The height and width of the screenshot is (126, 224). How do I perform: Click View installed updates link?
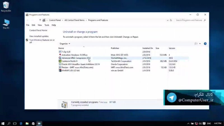click(39, 36)
